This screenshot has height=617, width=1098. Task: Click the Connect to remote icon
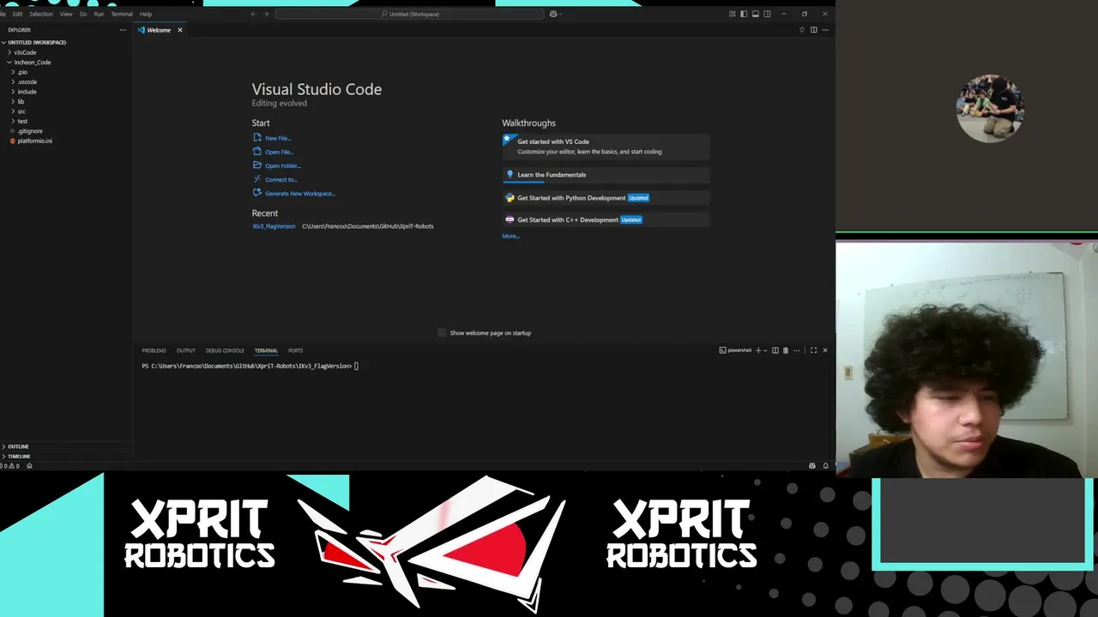257,179
